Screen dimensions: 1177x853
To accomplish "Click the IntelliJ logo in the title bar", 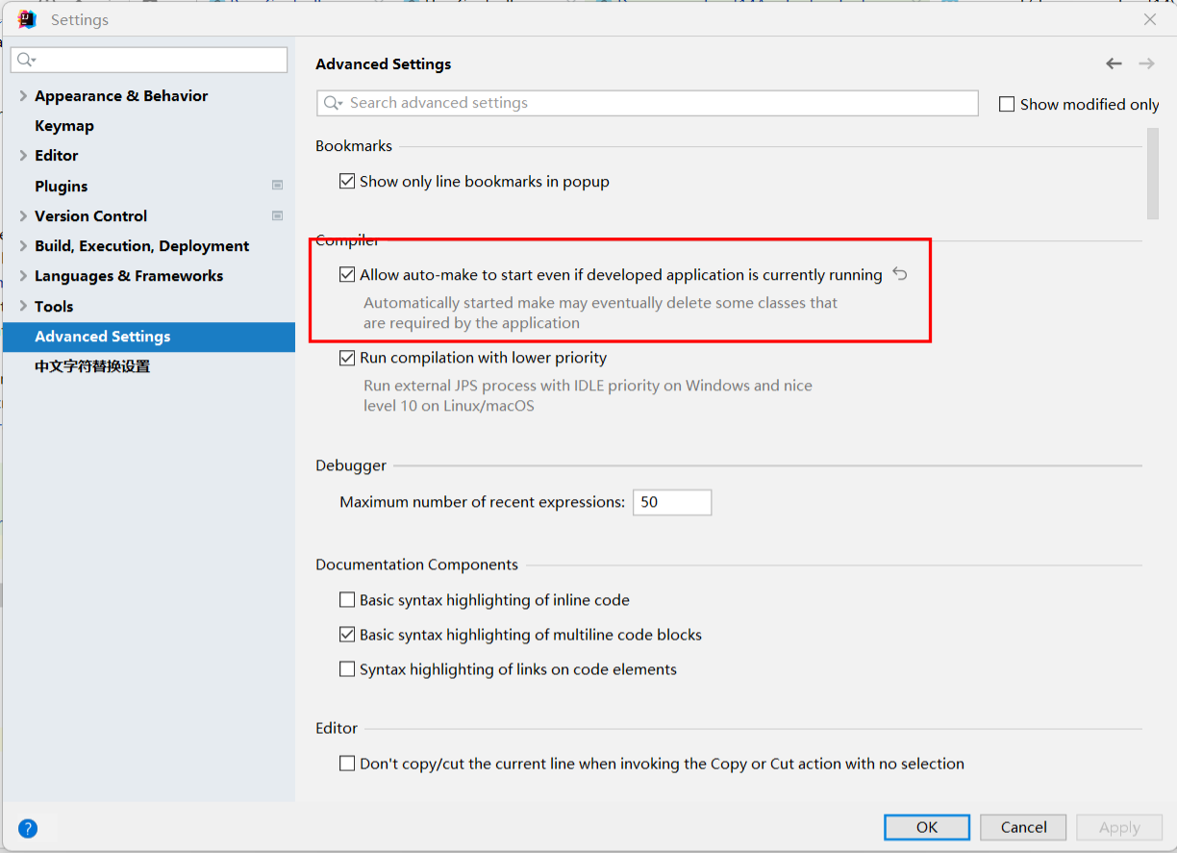I will click(x=27, y=19).
